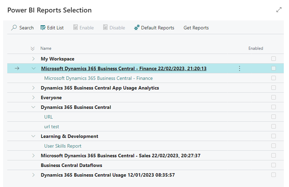Expand the page using the top-right arrow icon
Viewport: 289px width, 187px height.
tap(279, 10)
